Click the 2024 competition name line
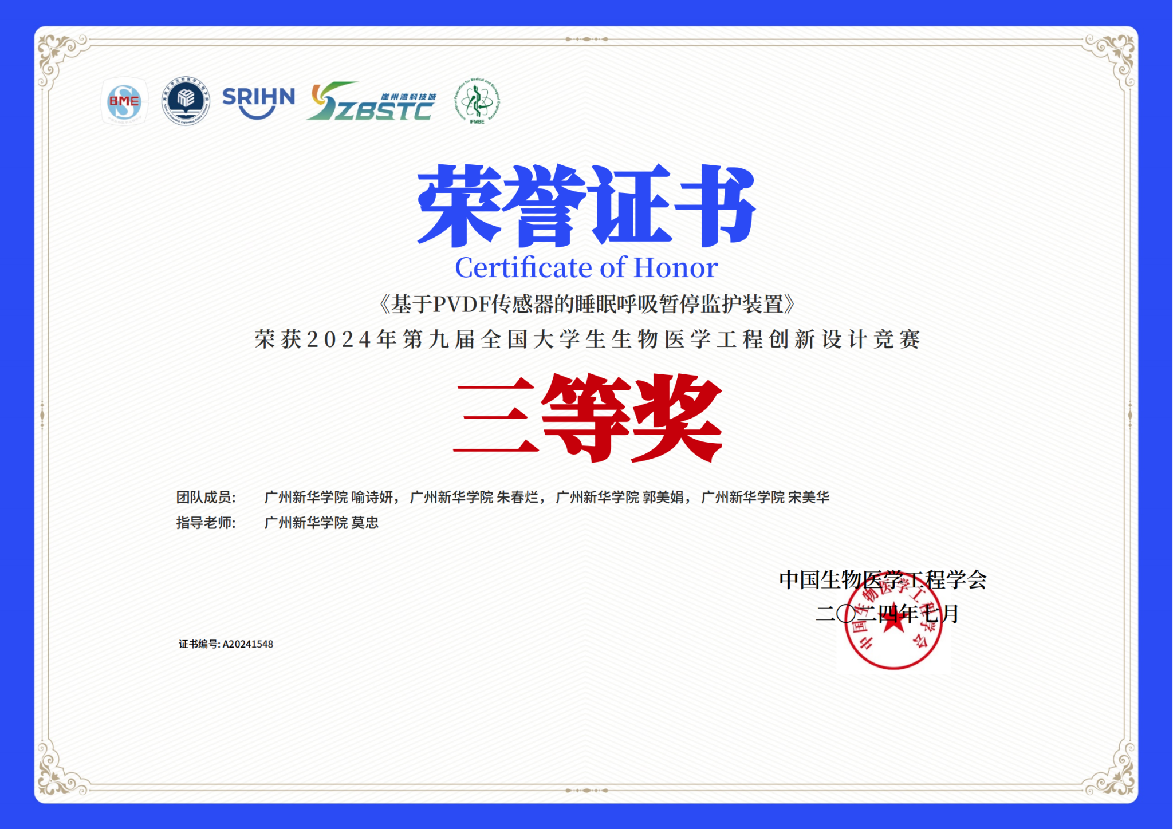 click(587, 340)
